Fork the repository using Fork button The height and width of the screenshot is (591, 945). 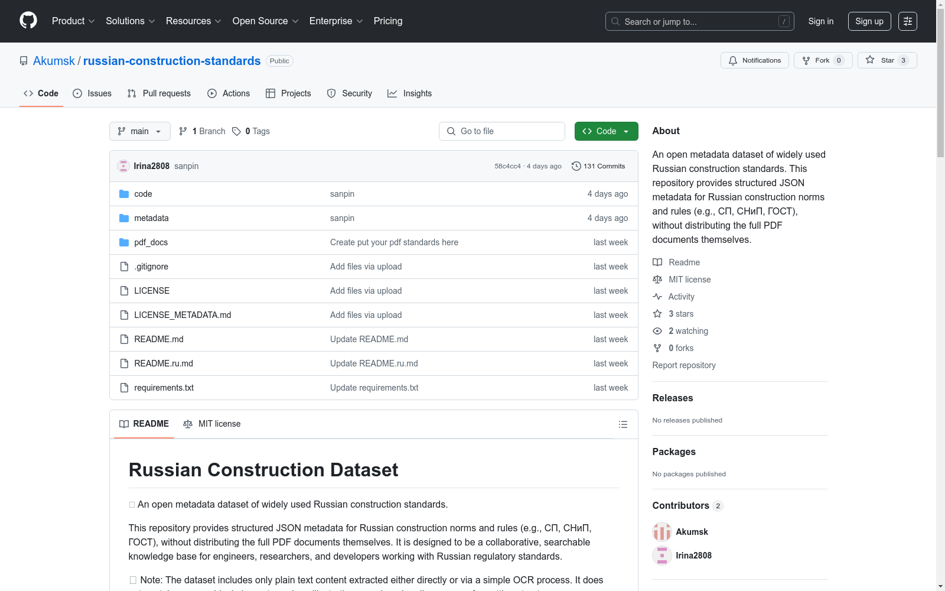coord(823,60)
